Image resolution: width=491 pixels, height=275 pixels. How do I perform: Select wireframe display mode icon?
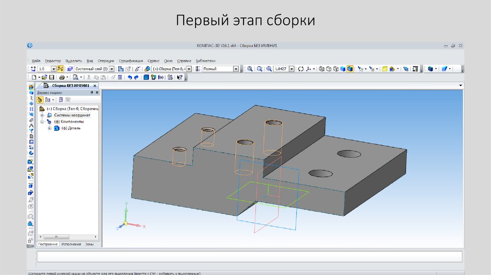322,69
